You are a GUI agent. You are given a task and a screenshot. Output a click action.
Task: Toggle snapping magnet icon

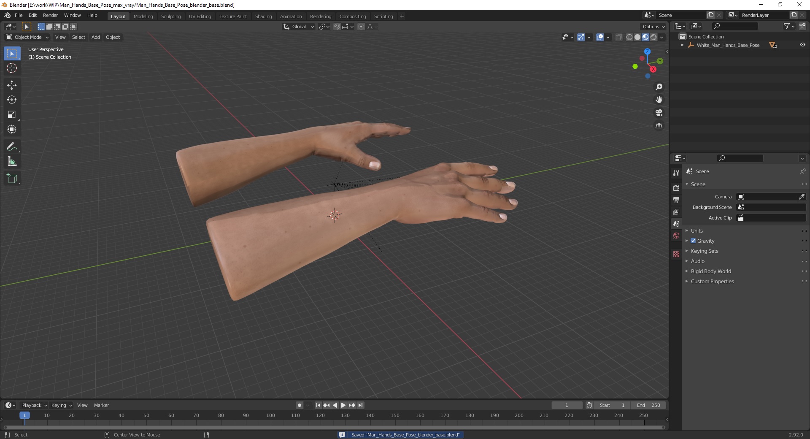[337, 27]
